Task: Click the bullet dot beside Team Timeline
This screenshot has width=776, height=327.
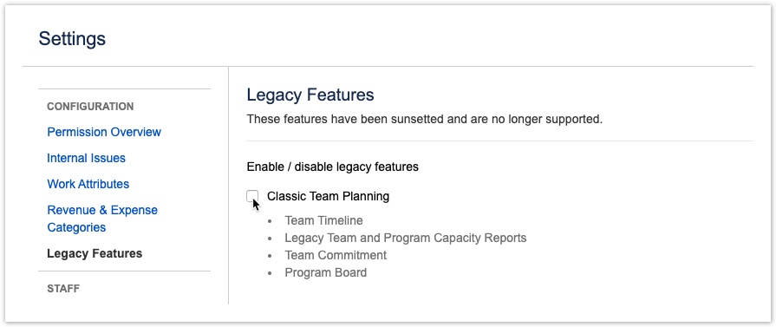Action: [x=270, y=221]
